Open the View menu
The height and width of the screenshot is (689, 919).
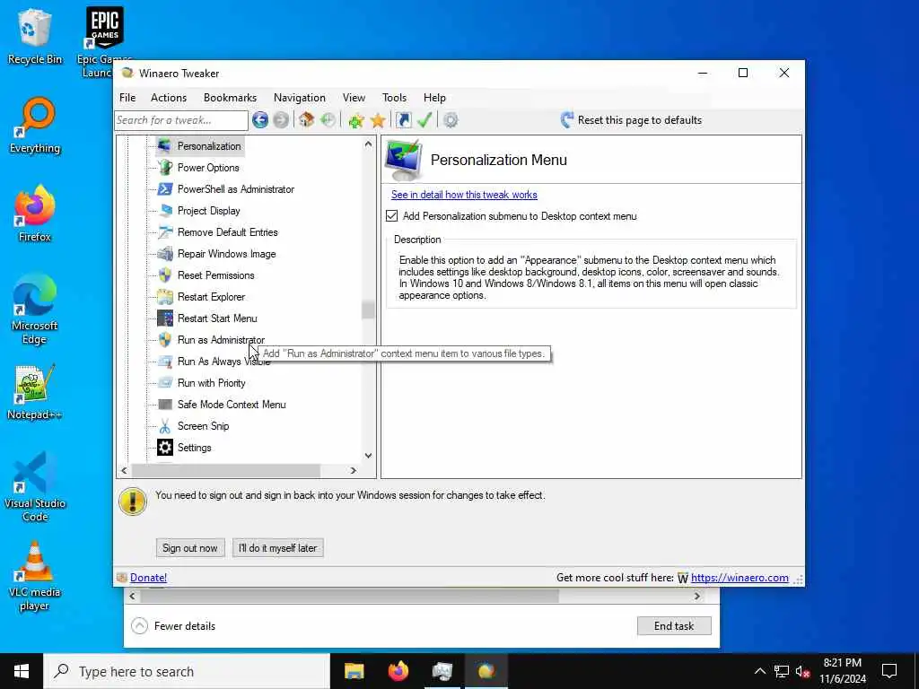point(354,98)
